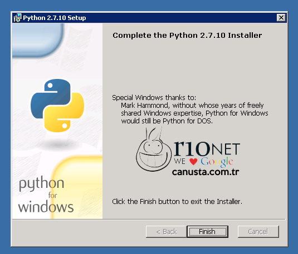Click the r10NET logo text

207,148
